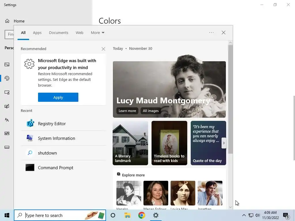The width and height of the screenshot is (295, 221).
Task: Switch to the Apps search tab
Action: coord(37,33)
